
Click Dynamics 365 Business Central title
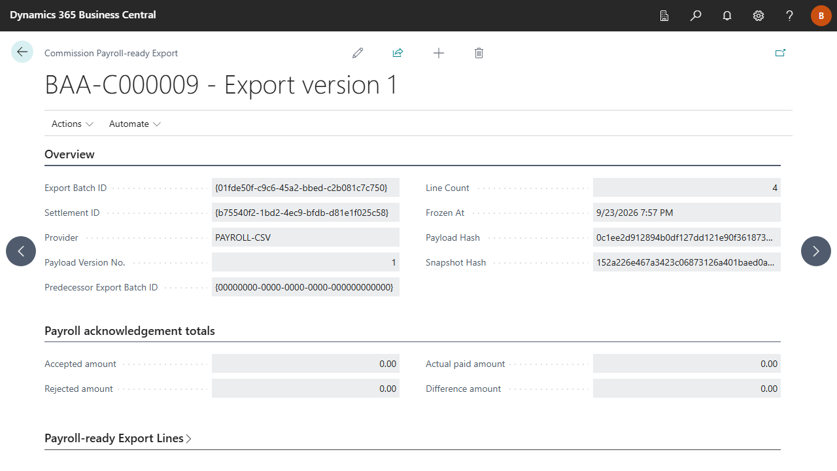(83, 15)
